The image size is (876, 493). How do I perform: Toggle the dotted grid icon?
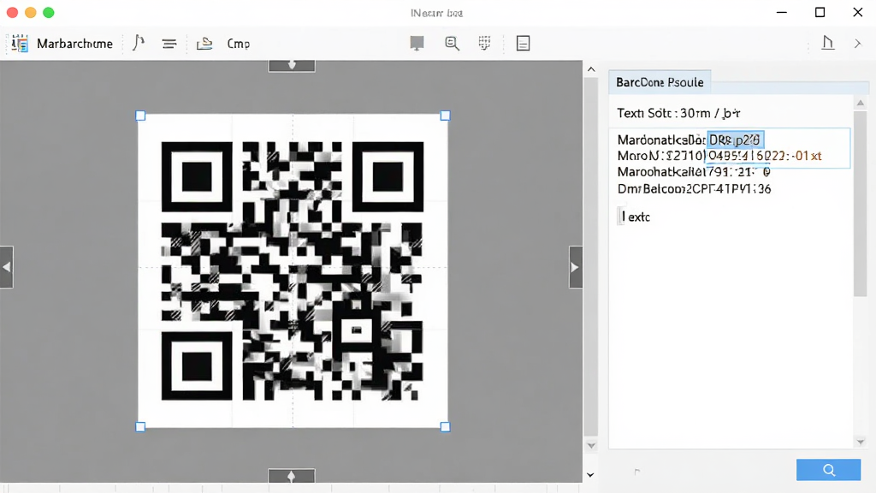coord(484,43)
